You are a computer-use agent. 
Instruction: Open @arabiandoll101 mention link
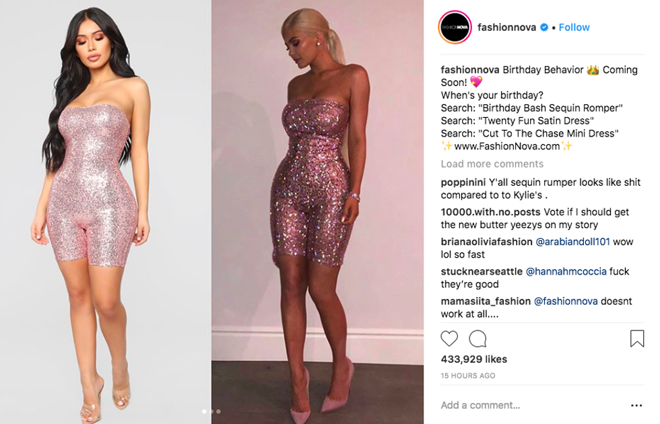click(572, 242)
